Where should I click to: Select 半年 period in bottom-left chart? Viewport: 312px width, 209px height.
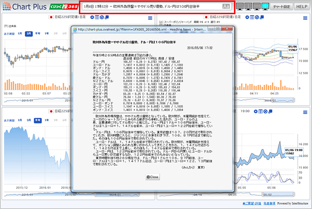click(38, 120)
